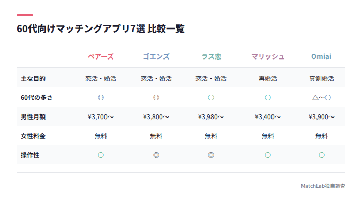The image size is (362, 205).
Task: Click Omiai green circle in 操作性 row
Action: coord(321,155)
